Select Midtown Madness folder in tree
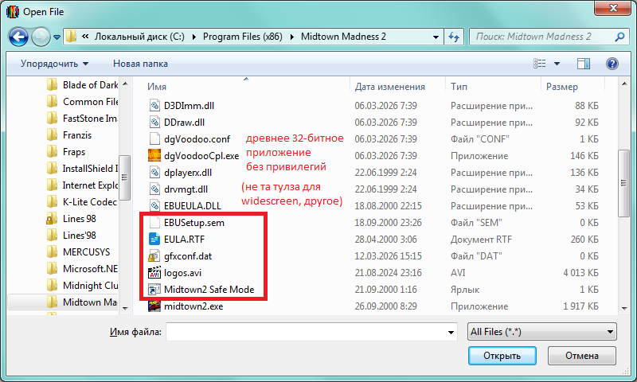Image resolution: width=637 pixels, height=382 pixels. [63, 302]
